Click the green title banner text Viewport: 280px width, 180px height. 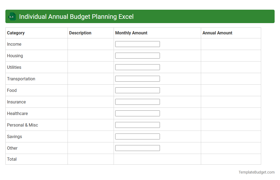(x=76, y=16)
